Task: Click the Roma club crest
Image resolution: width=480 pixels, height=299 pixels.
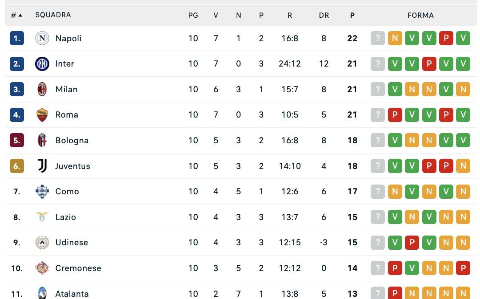Action: (42, 114)
